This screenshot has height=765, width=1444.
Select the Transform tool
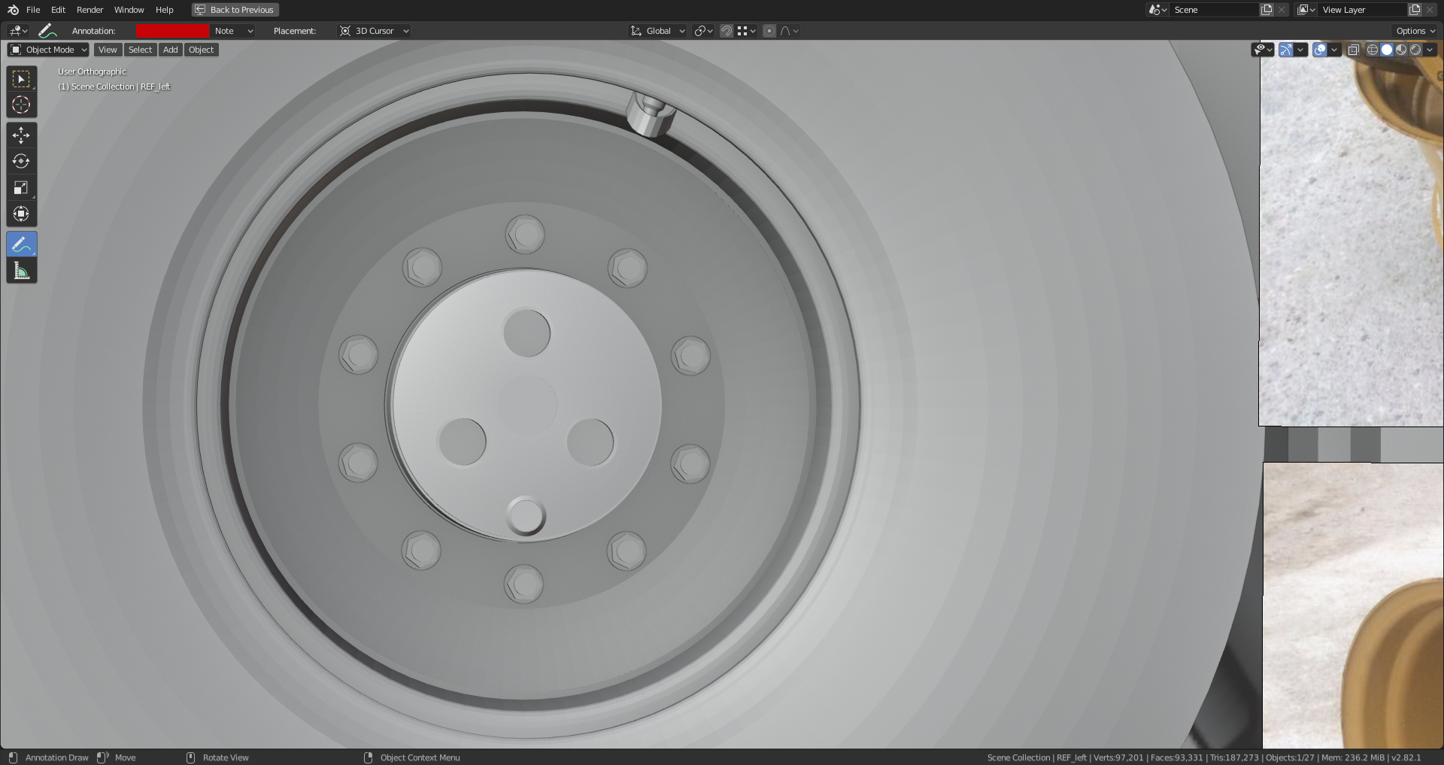point(21,214)
